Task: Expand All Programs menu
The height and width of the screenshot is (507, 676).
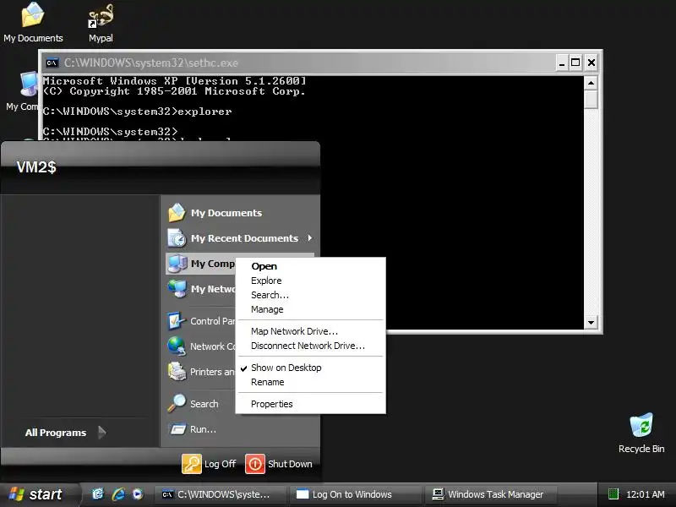Action: pos(65,433)
